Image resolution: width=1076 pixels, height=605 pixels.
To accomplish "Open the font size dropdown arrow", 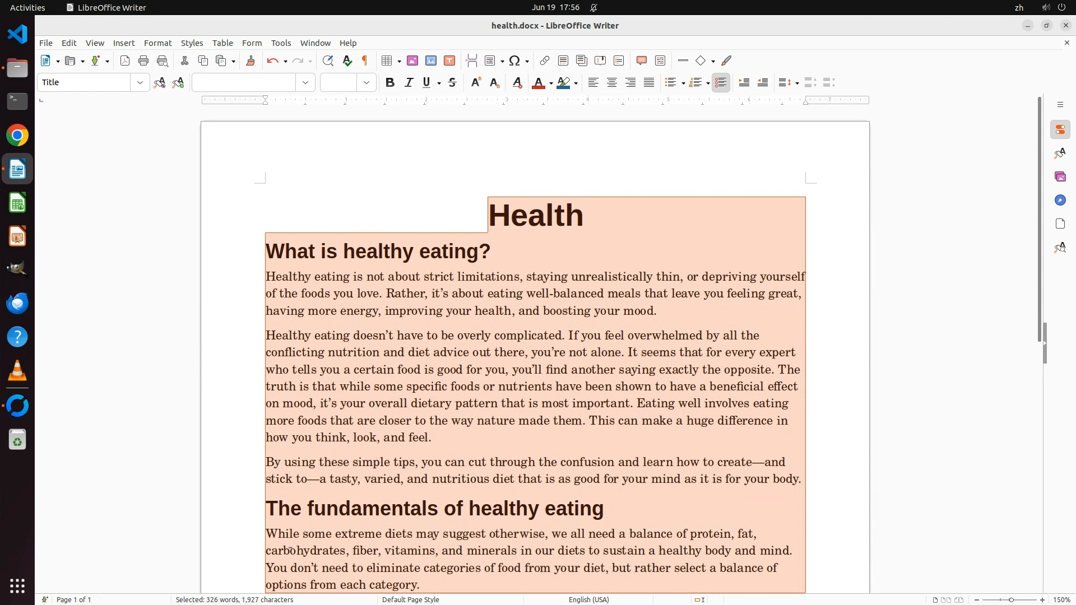I will (x=367, y=83).
